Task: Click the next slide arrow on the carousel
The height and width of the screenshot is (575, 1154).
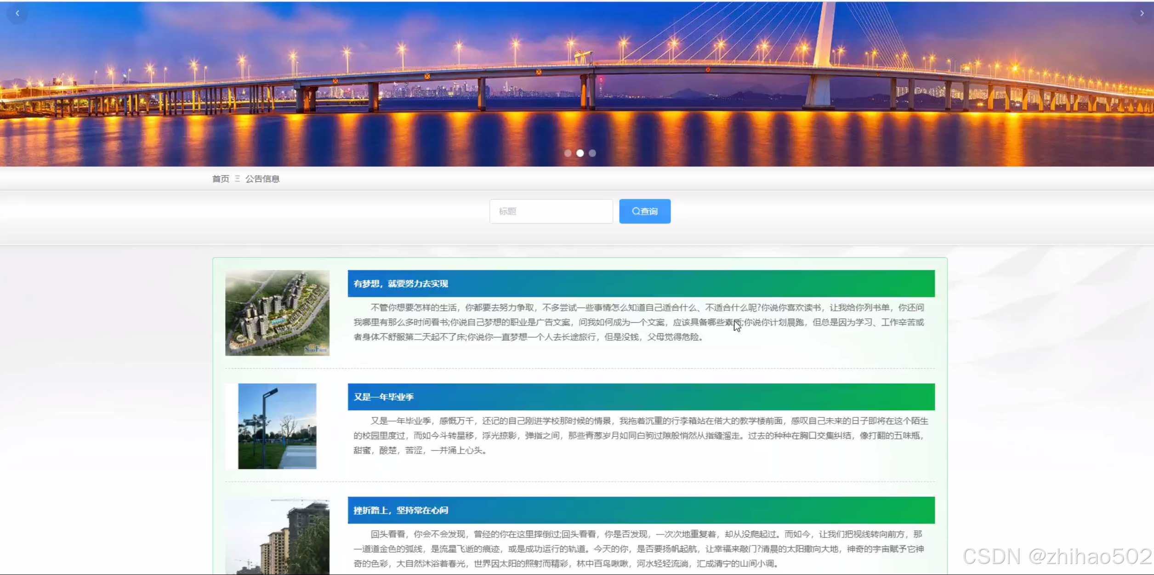Action: point(1142,13)
